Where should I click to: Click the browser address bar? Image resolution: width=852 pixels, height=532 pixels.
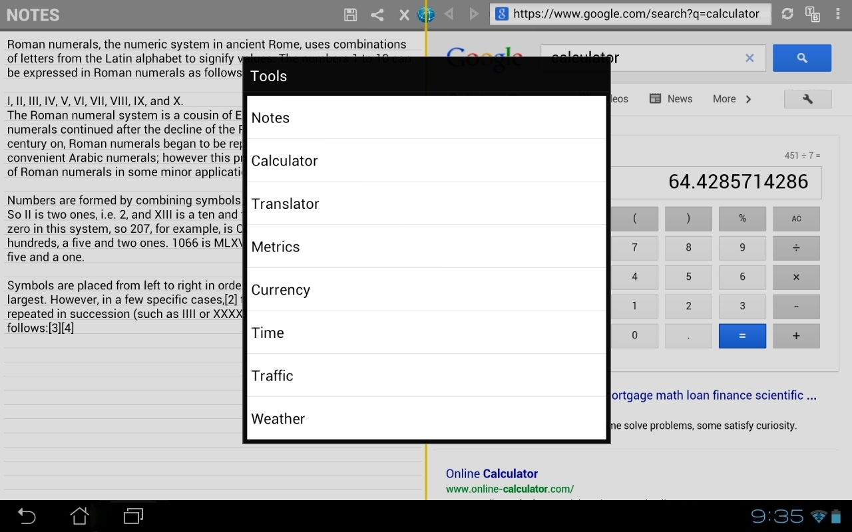630,13
